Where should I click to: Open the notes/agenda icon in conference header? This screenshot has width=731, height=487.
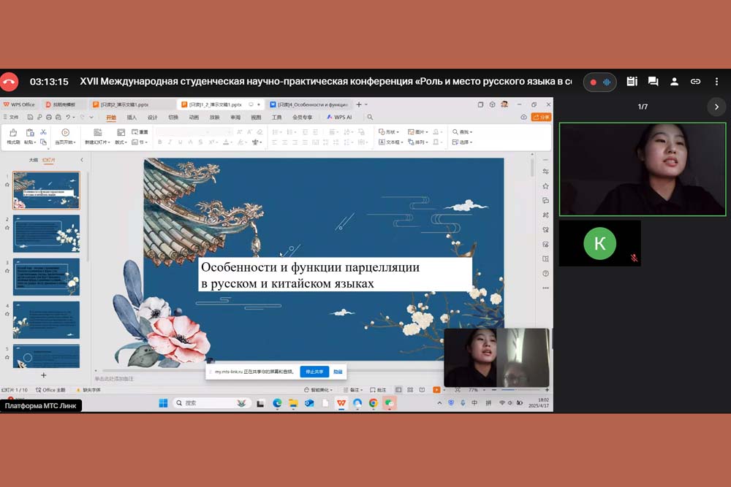(632, 82)
